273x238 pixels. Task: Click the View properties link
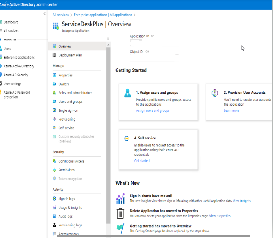click(x=220, y=216)
